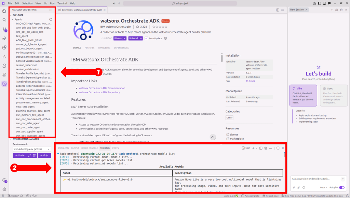Refresh the Agents list

[51, 19]
